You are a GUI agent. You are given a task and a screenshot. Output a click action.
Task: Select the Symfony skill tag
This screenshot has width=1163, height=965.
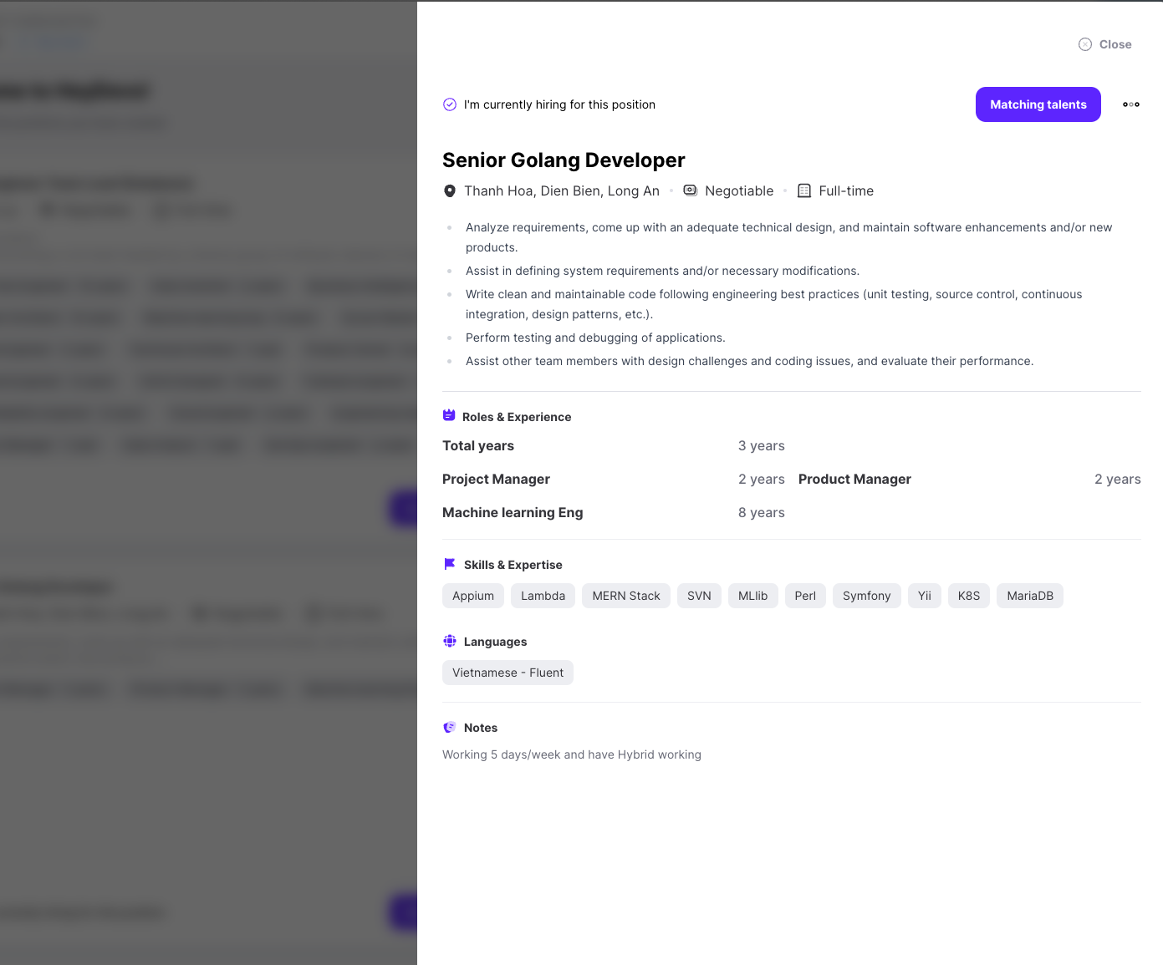[867, 596]
